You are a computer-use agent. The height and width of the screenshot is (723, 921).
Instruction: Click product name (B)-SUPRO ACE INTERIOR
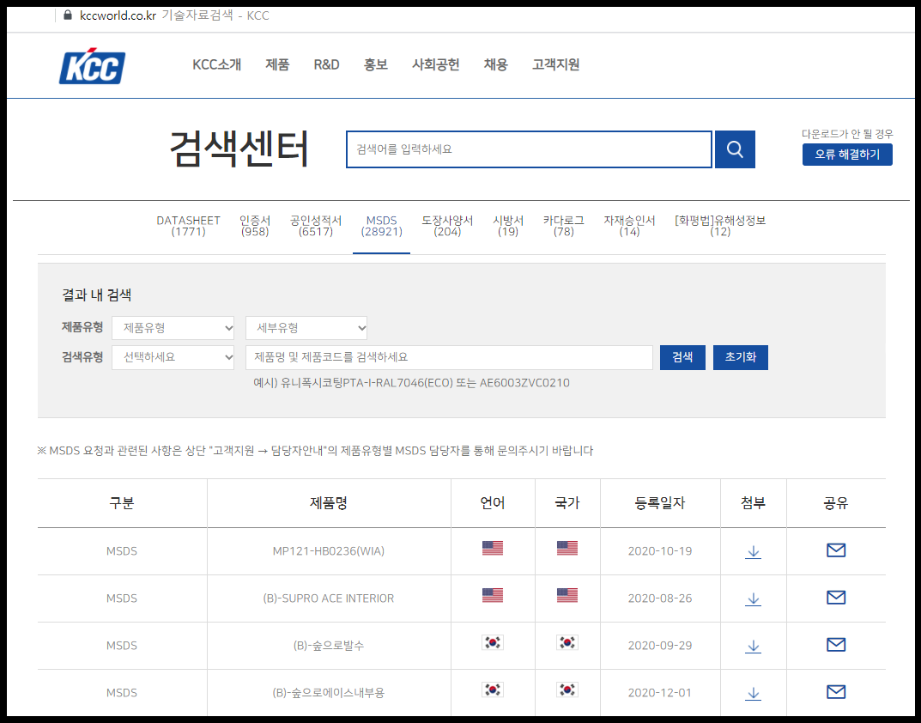point(329,598)
